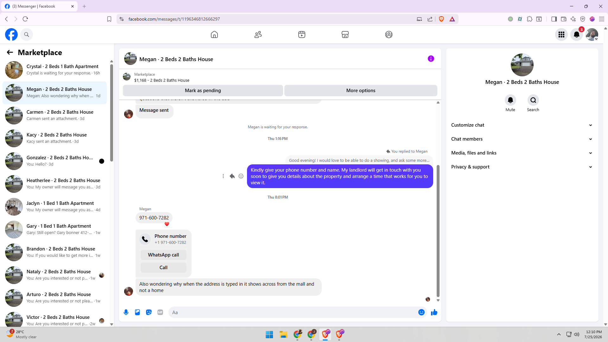This screenshot has height=342, width=608.
Task: Open Facebook notifications bell
Action: [x=577, y=35]
